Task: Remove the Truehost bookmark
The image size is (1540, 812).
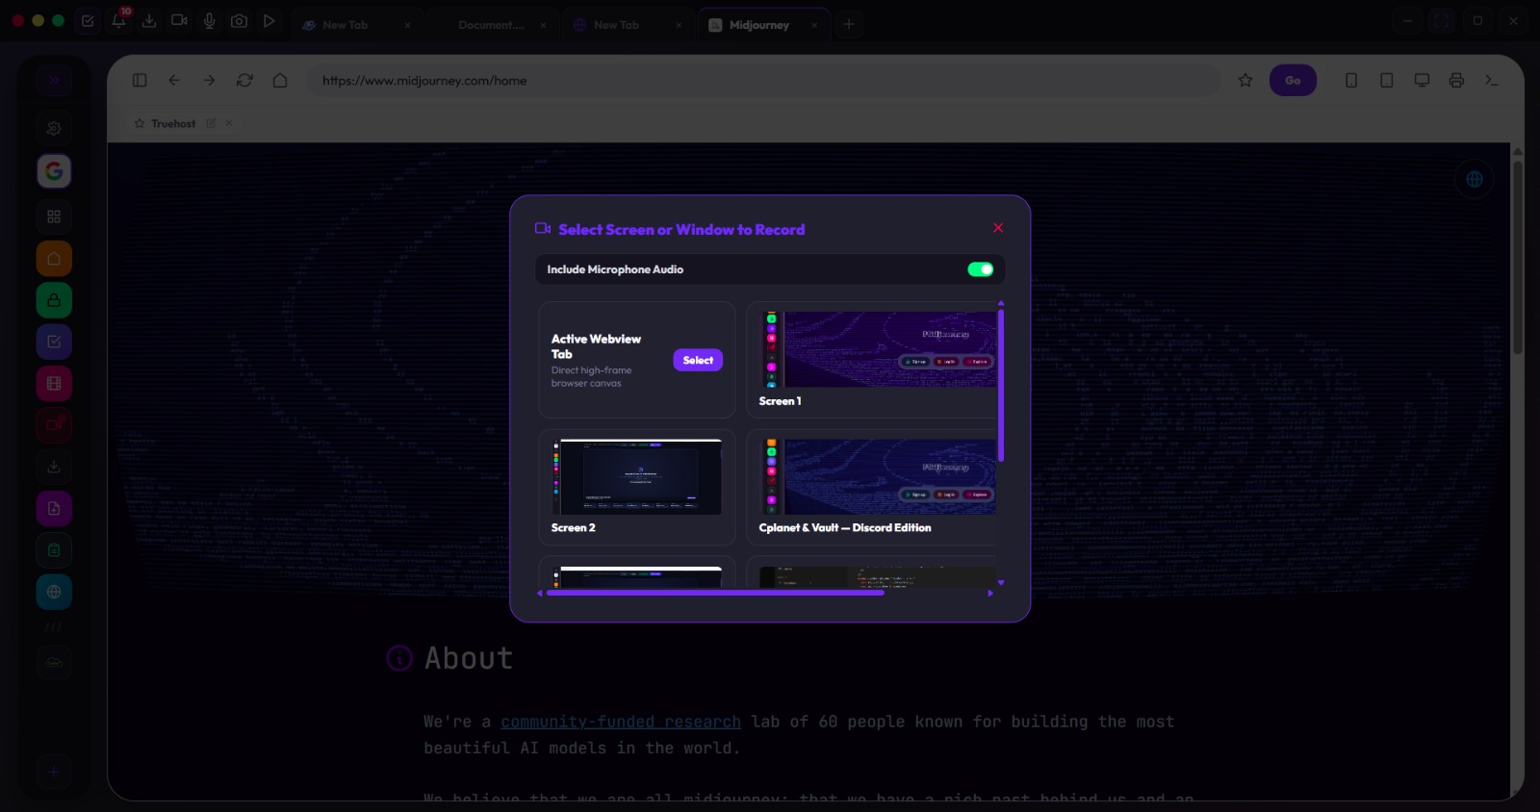Action: [228, 123]
